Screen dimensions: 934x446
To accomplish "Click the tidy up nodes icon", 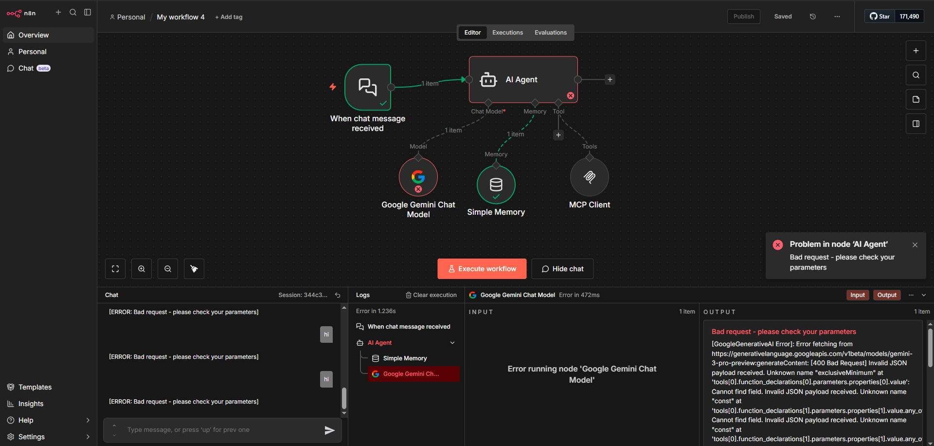I will [x=194, y=269].
